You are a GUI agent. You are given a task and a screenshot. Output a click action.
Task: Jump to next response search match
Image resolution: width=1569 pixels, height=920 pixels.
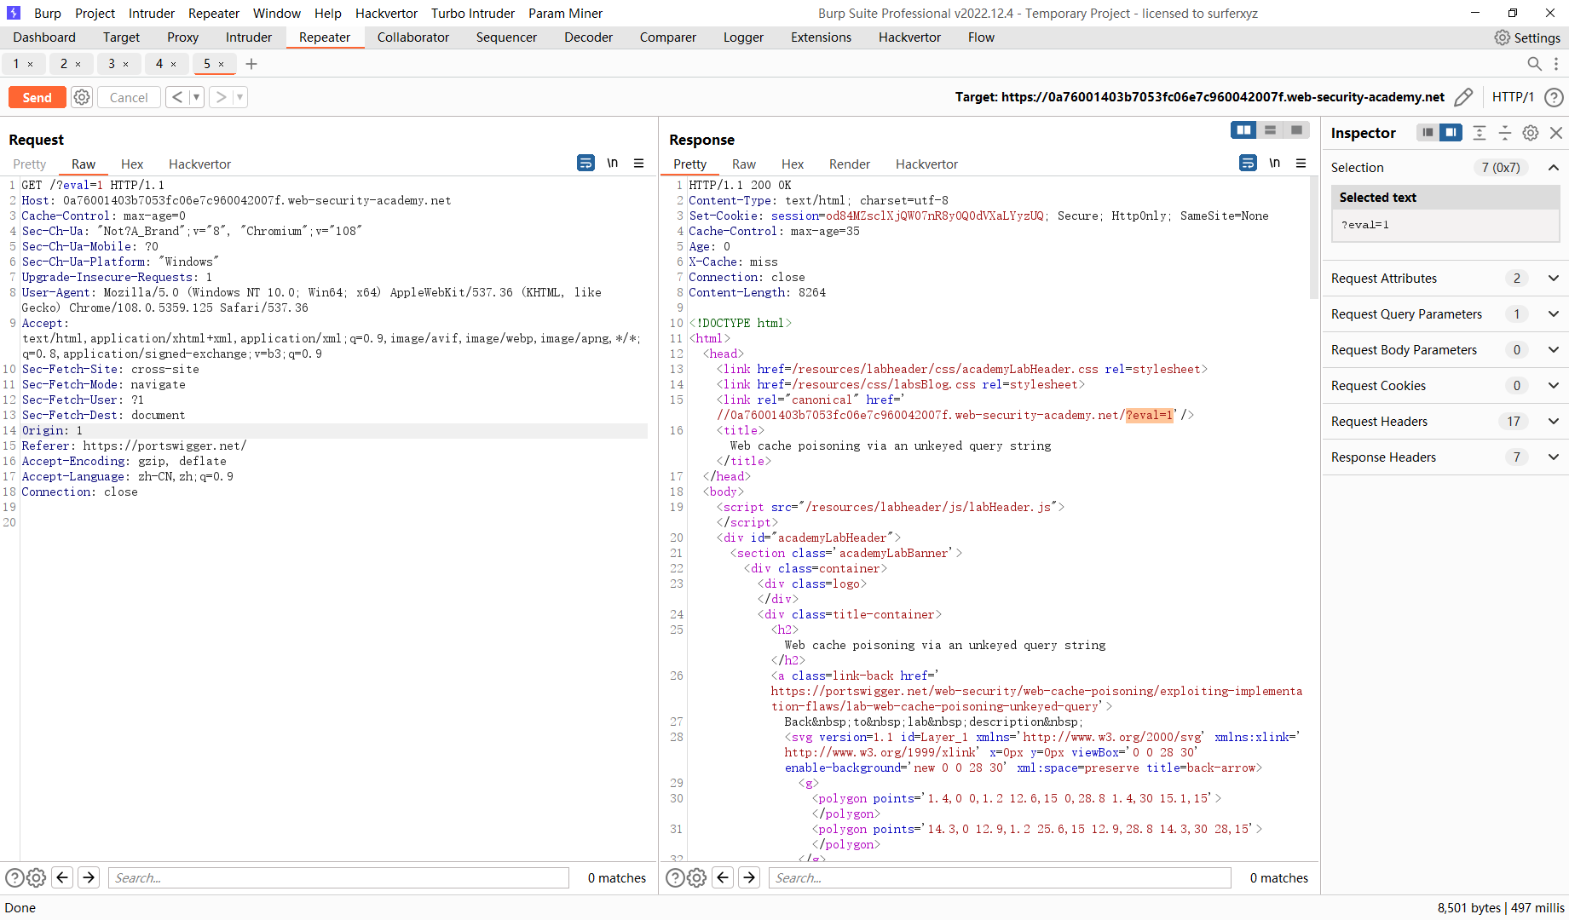point(749,877)
